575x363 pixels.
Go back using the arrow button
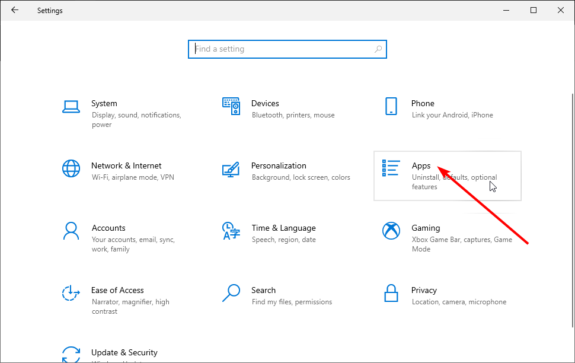(x=15, y=10)
